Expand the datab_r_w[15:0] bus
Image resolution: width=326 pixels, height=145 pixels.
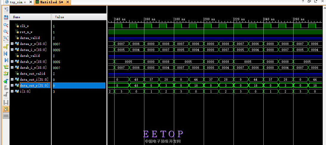12,62
